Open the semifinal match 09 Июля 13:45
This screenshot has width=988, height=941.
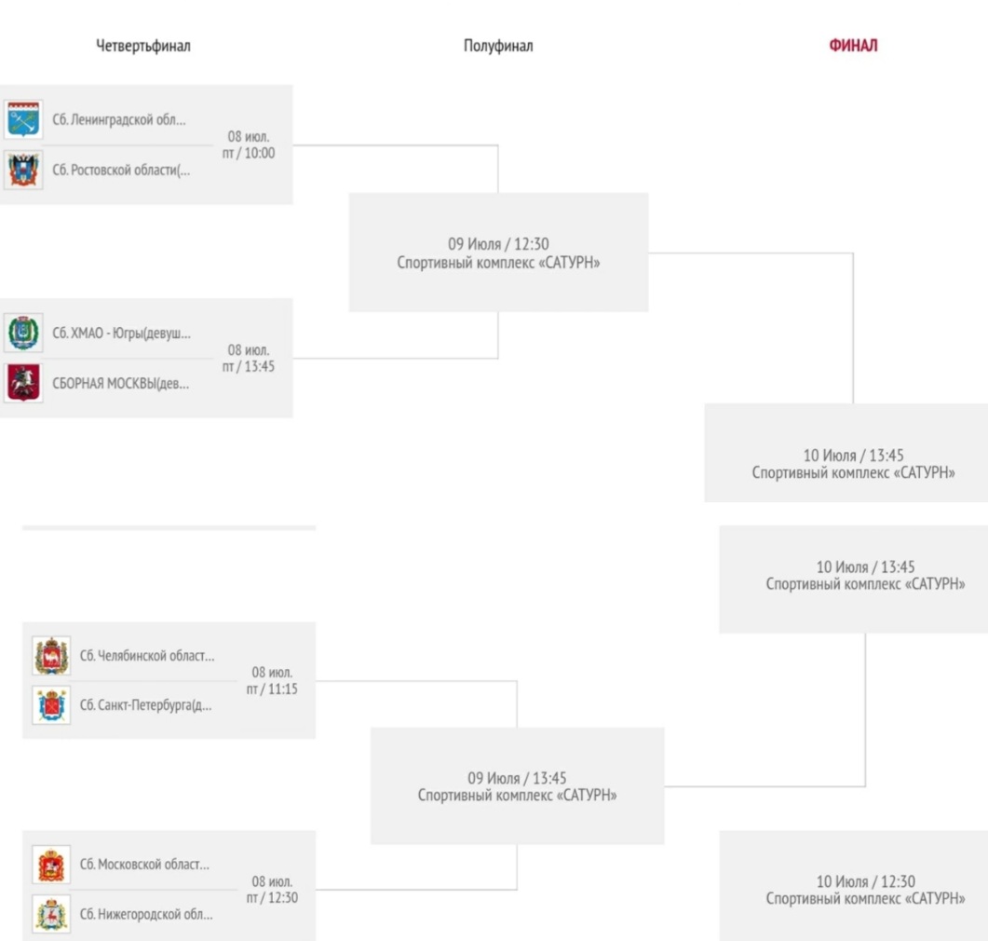coord(518,786)
